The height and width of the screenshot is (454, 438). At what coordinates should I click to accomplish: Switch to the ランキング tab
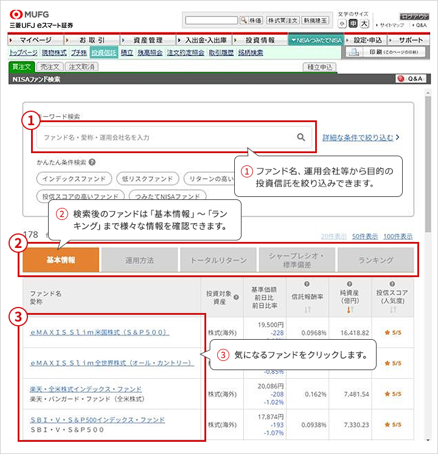click(x=376, y=260)
